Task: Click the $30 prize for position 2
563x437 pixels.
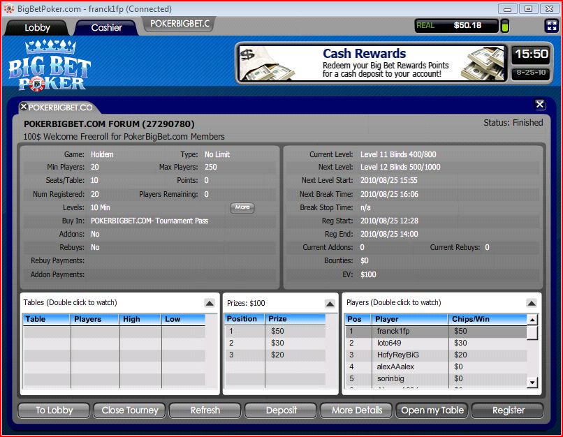Action: [277, 343]
